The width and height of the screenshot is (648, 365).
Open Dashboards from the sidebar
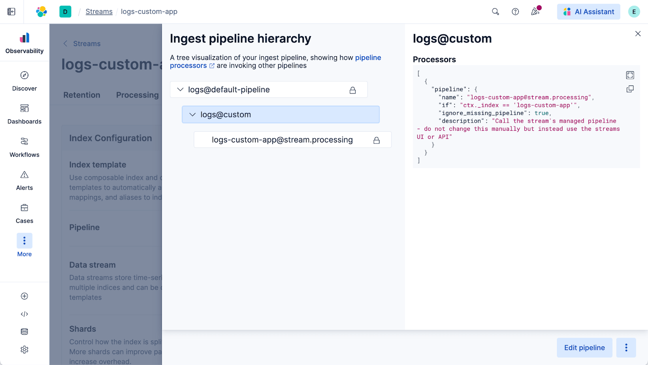[x=24, y=108]
